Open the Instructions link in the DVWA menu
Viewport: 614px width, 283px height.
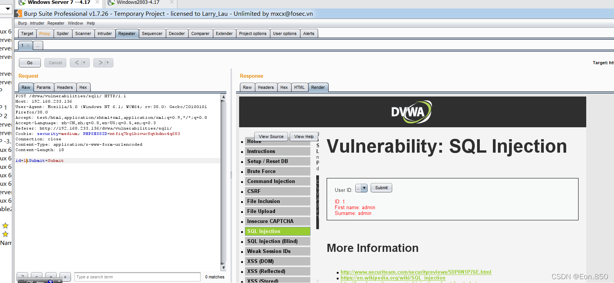(278, 151)
